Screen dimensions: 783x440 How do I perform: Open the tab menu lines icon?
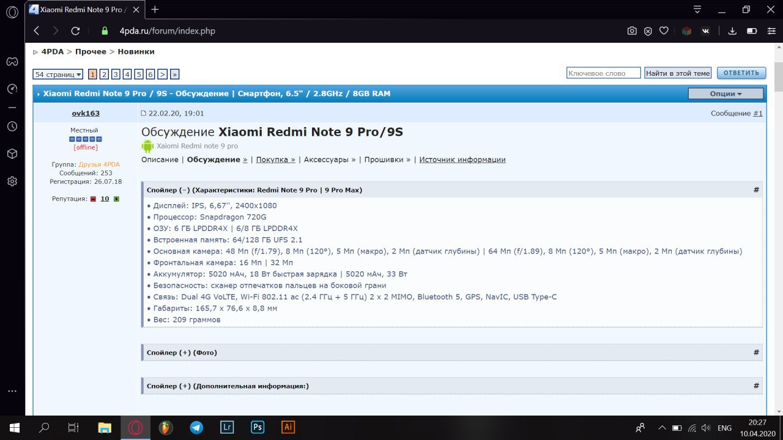click(697, 9)
